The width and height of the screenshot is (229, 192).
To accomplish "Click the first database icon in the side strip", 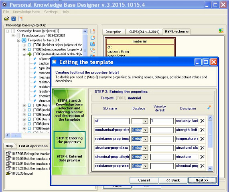I will [93, 31].
